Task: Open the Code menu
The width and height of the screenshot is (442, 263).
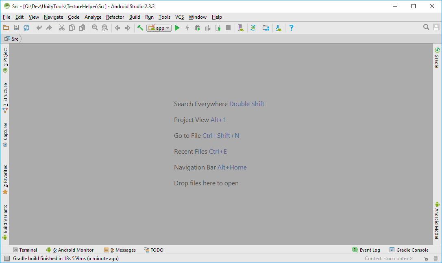Action: pyautogui.click(x=74, y=17)
